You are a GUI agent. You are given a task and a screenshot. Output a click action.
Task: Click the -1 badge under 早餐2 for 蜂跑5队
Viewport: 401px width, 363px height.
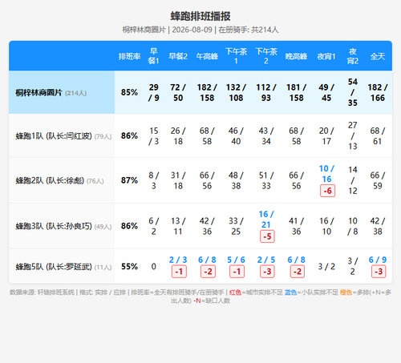pyautogui.click(x=179, y=272)
